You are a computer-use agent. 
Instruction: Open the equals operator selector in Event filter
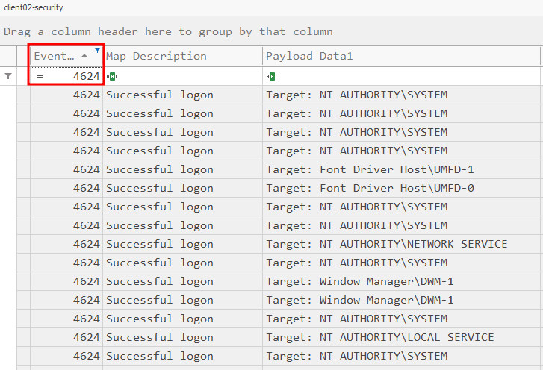(x=40, y=76)
